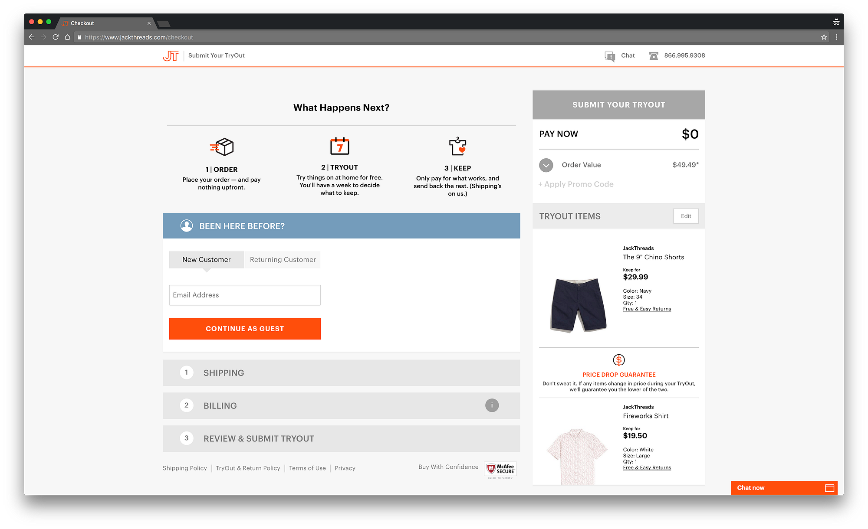The height and width of the screenshot is (529, 868).
Task: Open the Chat speech bubble icon
Action: click(610, 56)
